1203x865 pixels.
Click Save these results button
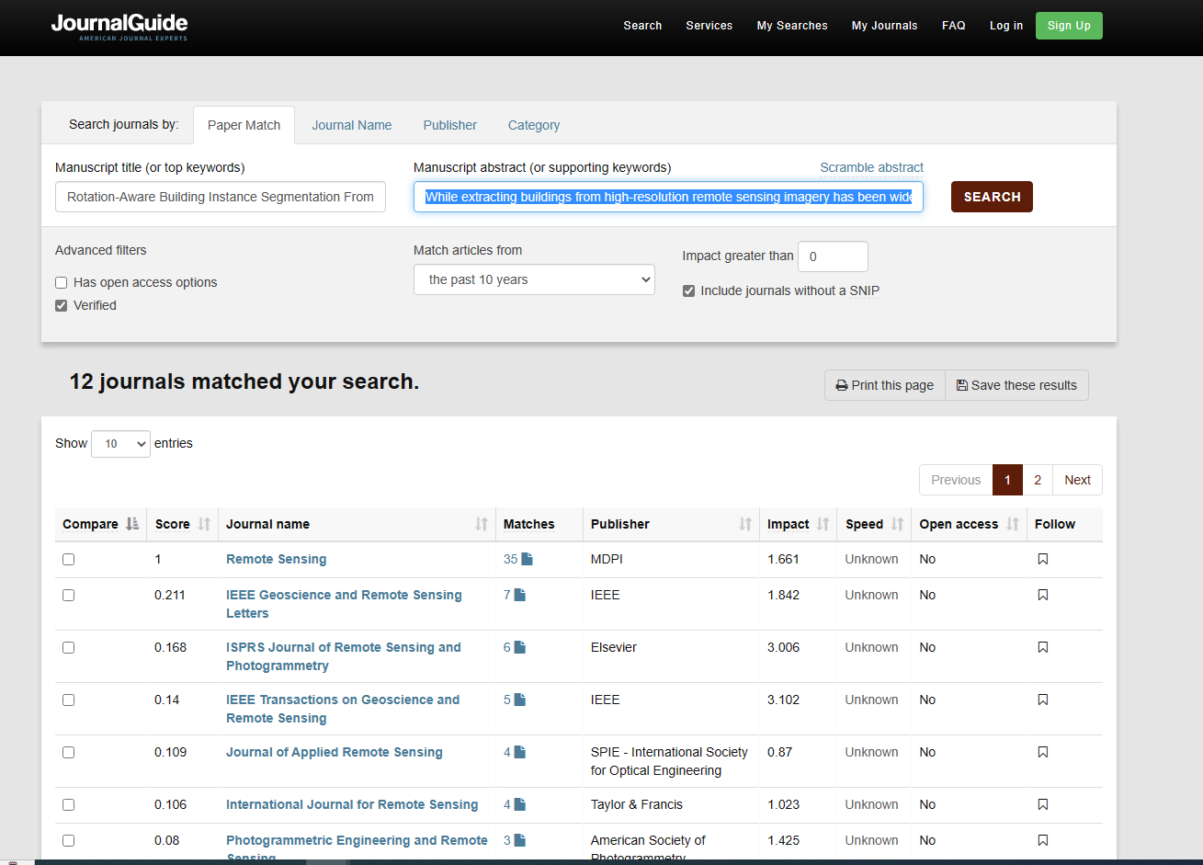[x=1016, y=385]
